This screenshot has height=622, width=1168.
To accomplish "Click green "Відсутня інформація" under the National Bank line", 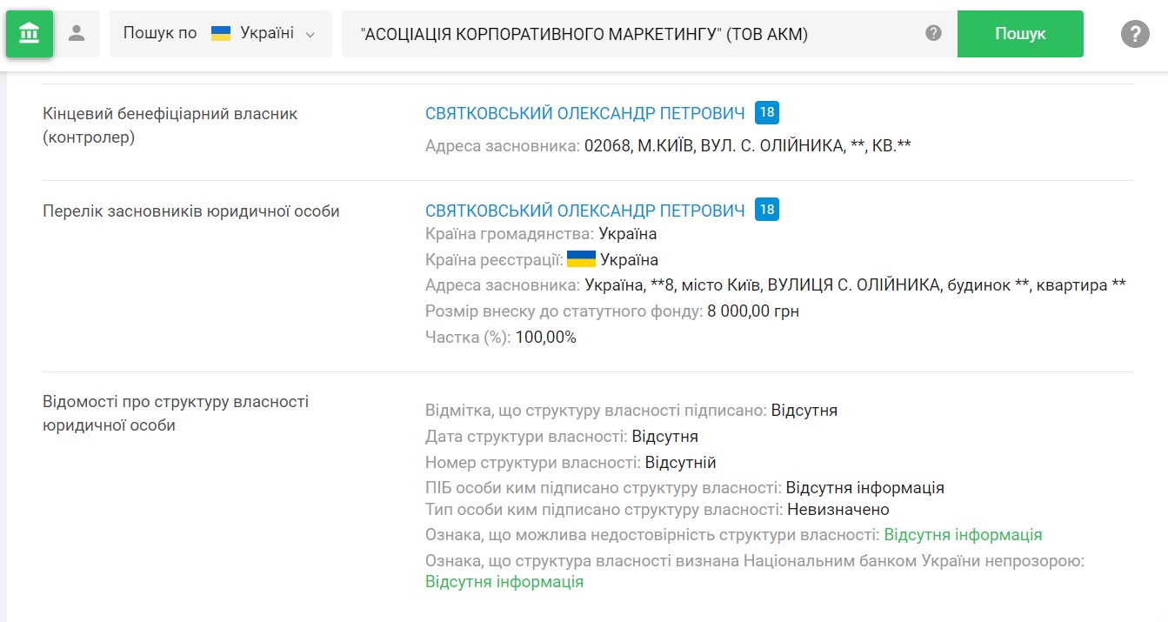I will click(x=504, y=582).
